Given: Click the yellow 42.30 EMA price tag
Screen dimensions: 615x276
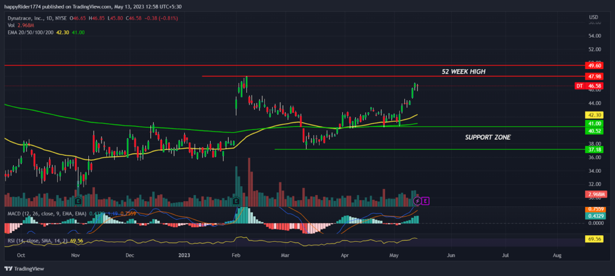Looking at the screenshot, I should 593,115.
